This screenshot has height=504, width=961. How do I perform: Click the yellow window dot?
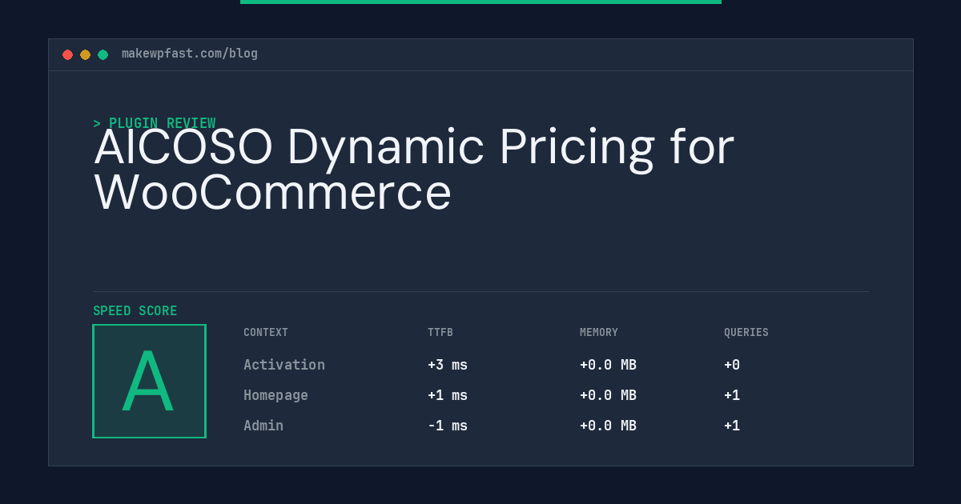tap(85, 54)
